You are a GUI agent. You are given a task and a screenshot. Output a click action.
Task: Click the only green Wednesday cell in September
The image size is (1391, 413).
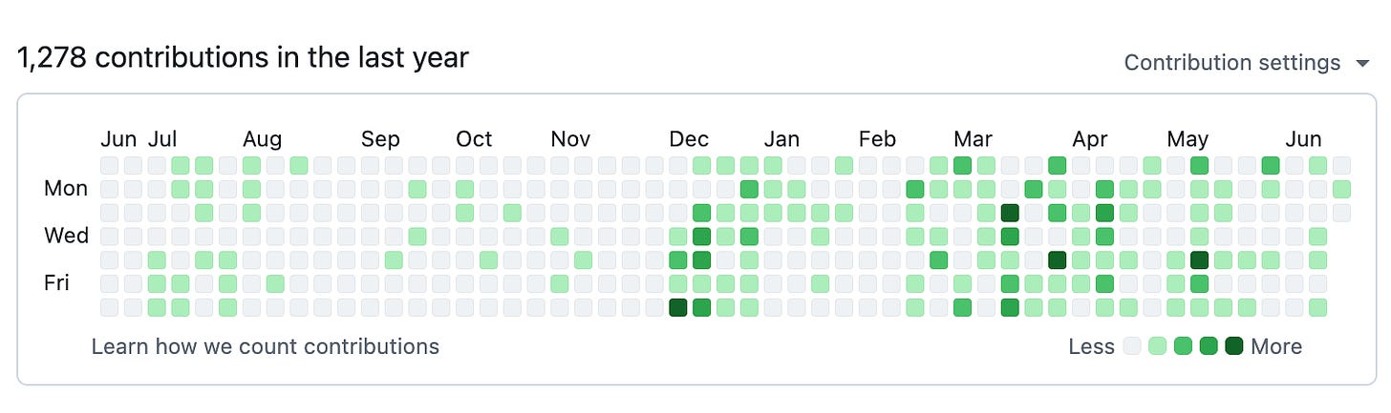coord(417,236)
